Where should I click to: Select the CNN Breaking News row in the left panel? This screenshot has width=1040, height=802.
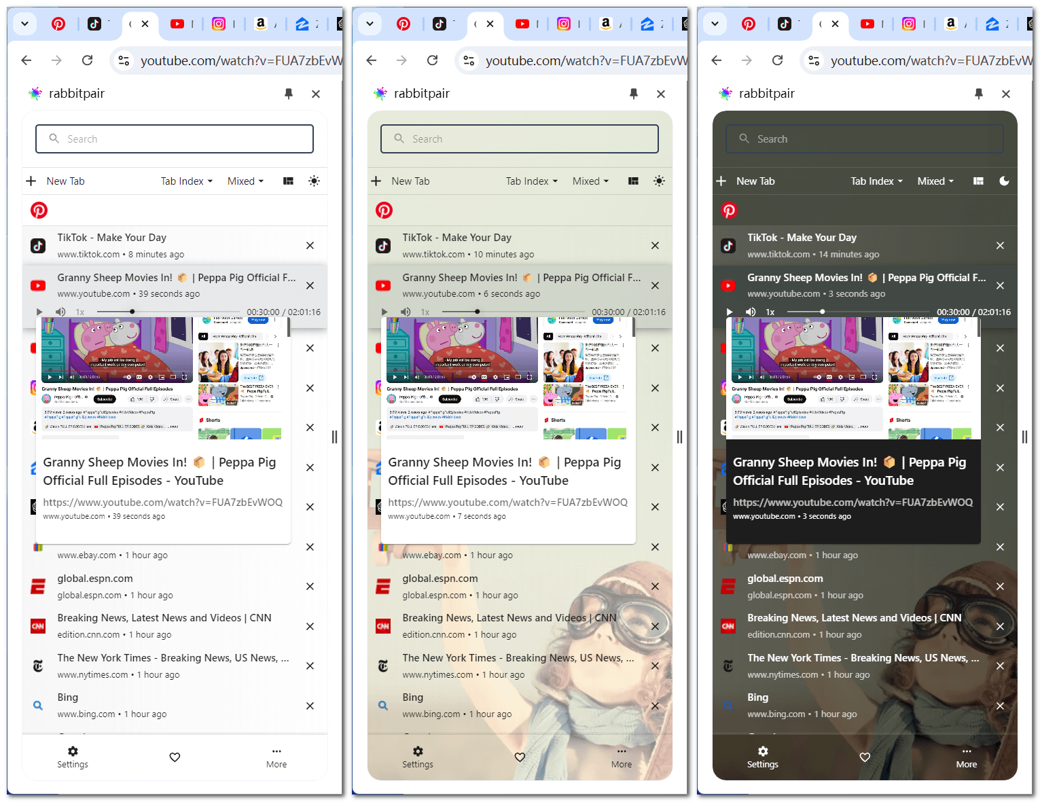[175, 626]
